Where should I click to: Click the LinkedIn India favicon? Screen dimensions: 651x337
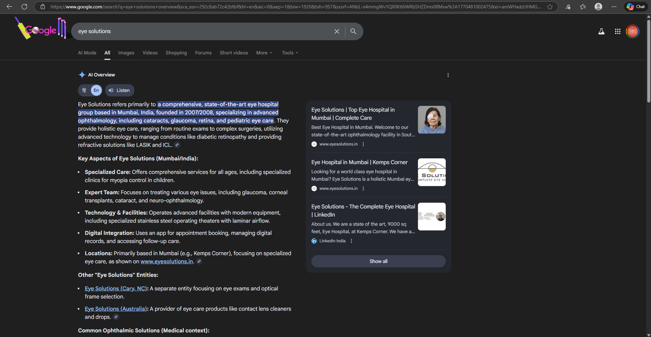pos(314,241)
